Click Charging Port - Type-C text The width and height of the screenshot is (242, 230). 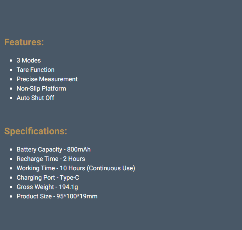[48, 178]
